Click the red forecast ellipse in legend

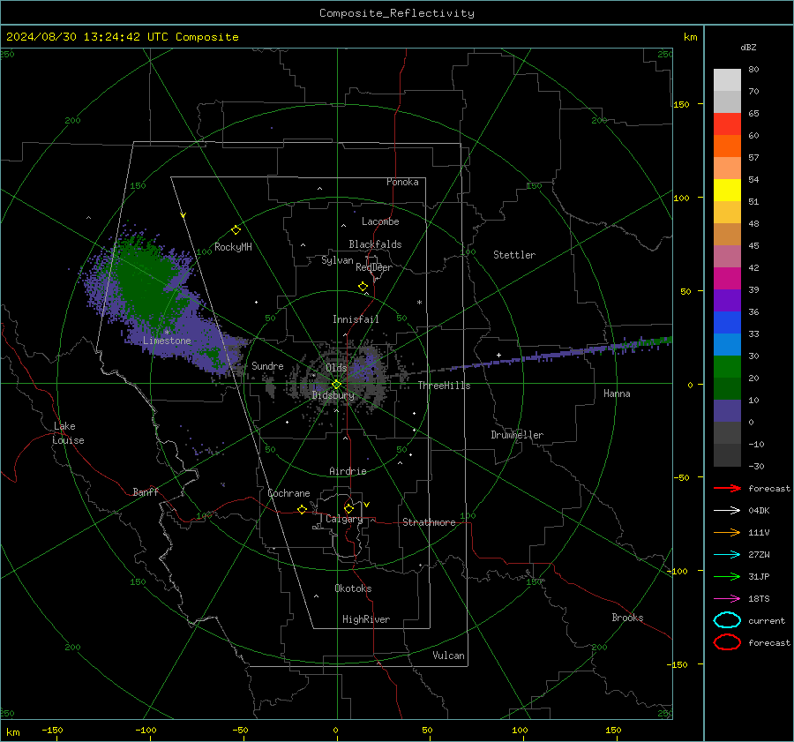[727, 642]
